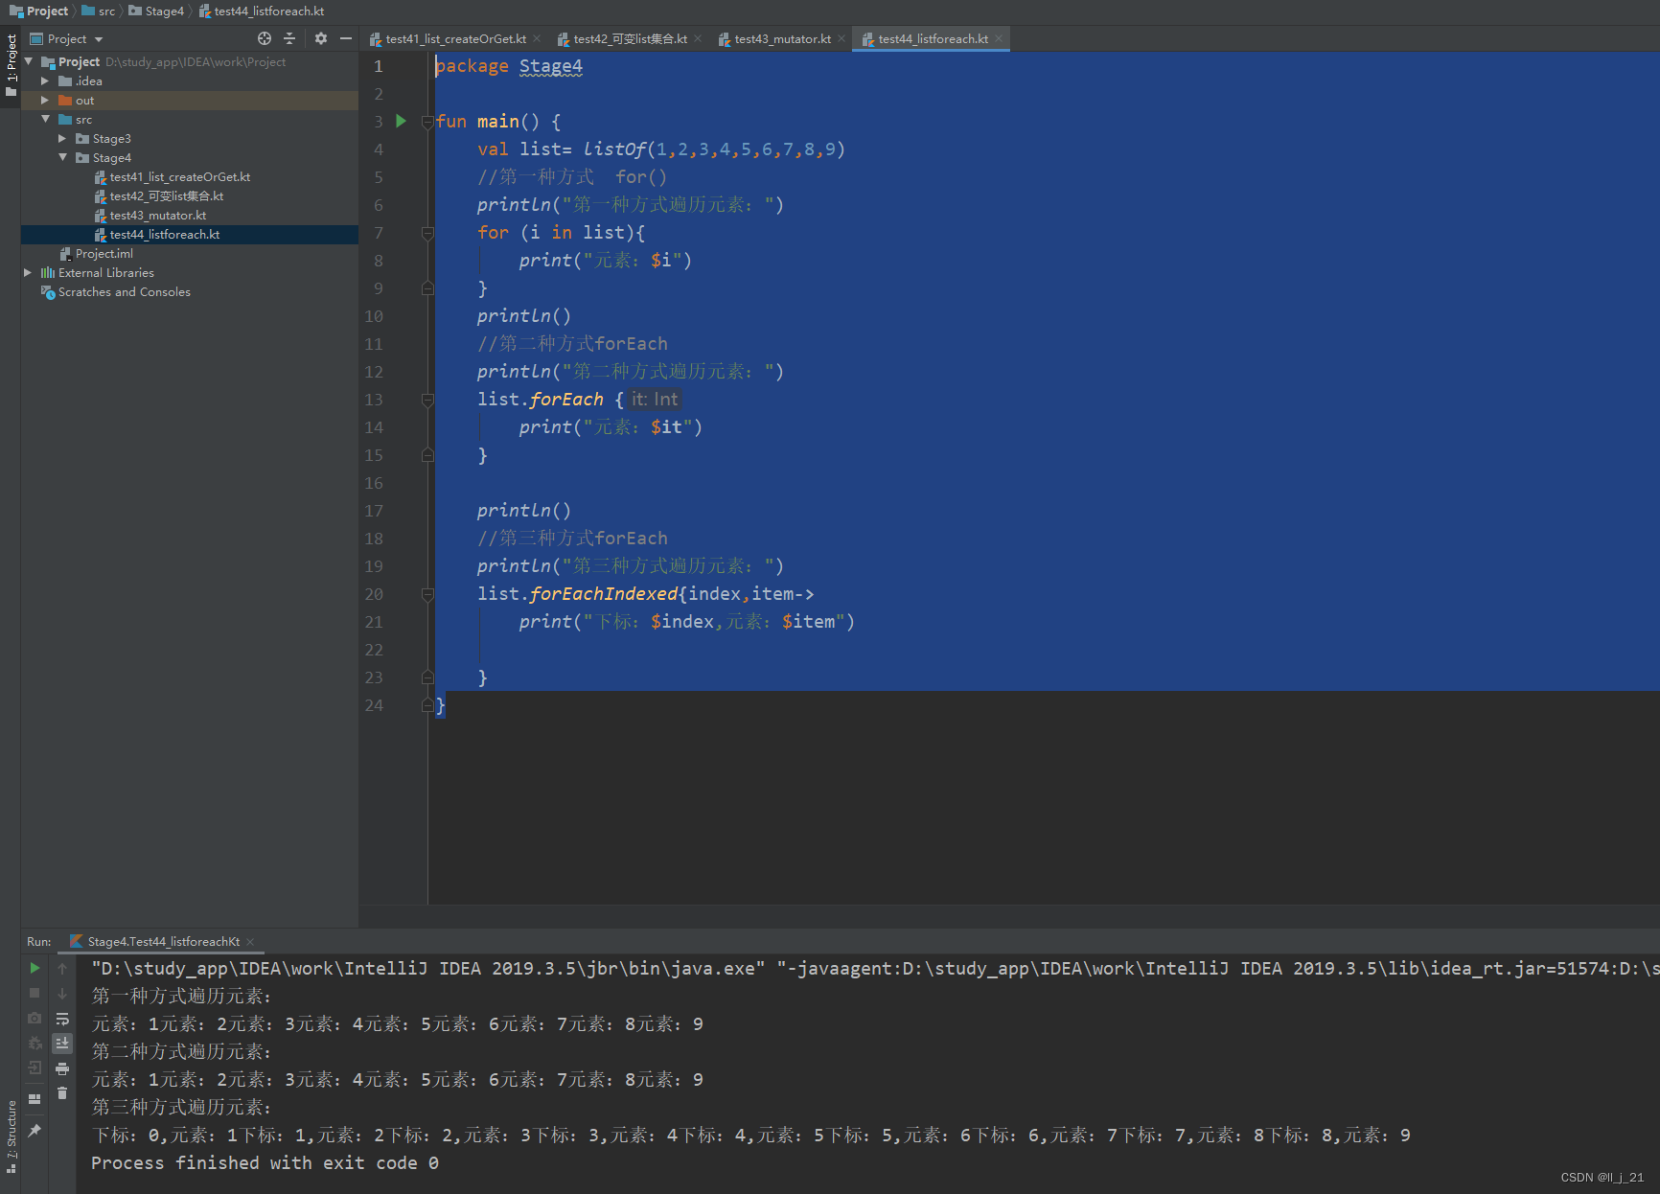
Task: Open the 1: Project side tool window
Action: [11, 65]
